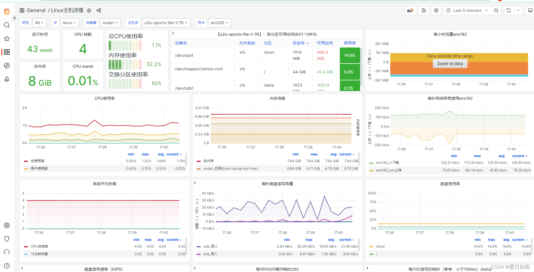
Task: Expand the collapsed sidebar with the arrow
Action: point(14,18)
